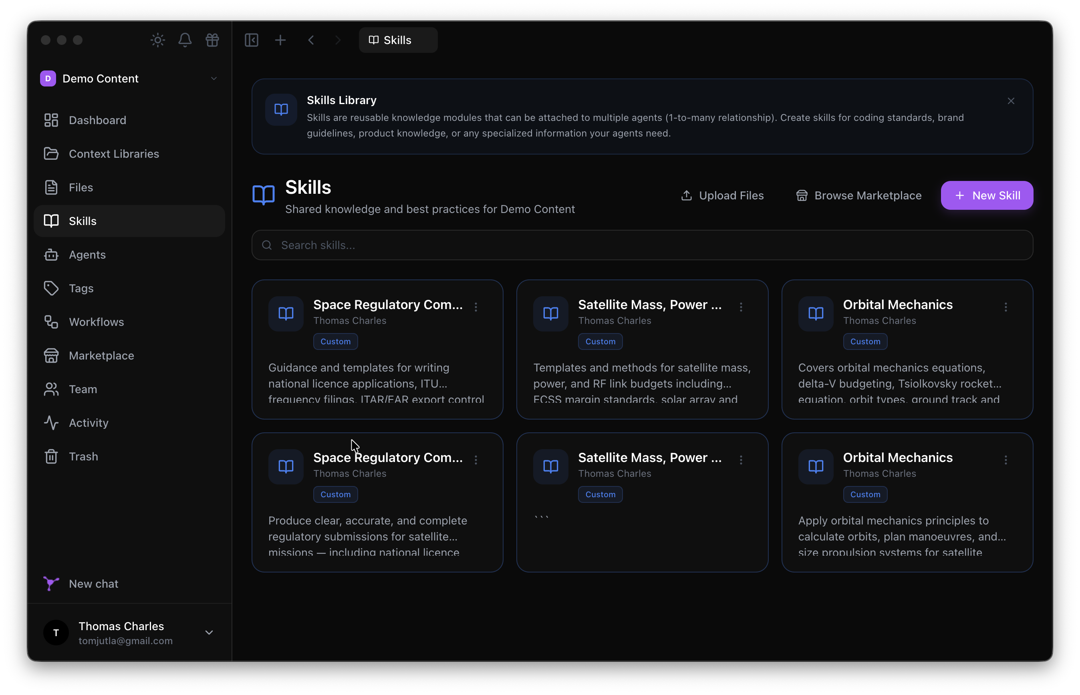Start a New chat
The image size is (1080, 695).
pyautogui.click(x=129, y=584)
